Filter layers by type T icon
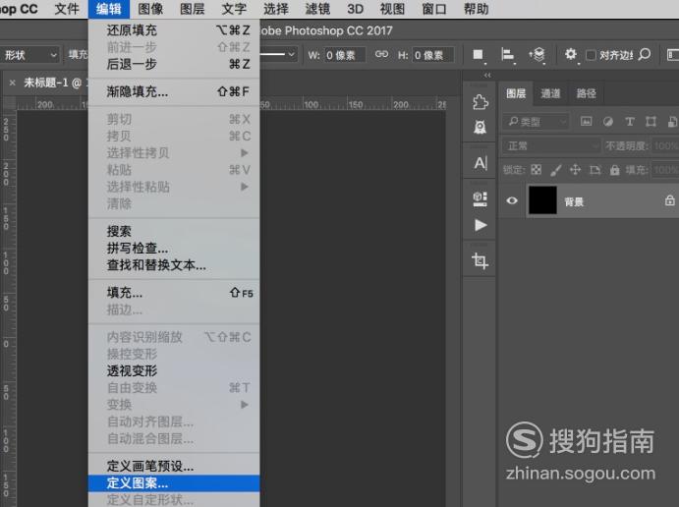This screenshot has height=507, width=679. [x=630, y=122]
